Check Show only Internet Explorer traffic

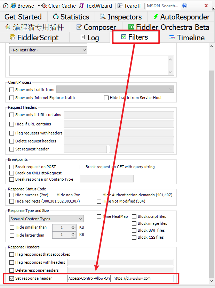coord(11,98)
